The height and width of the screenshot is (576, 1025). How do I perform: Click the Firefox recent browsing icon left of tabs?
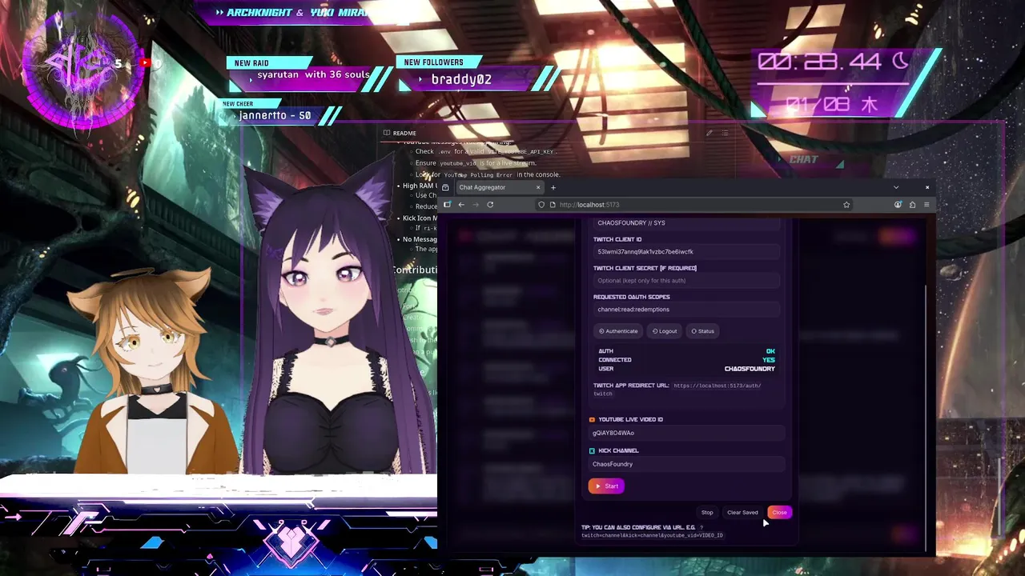[445, 187]
